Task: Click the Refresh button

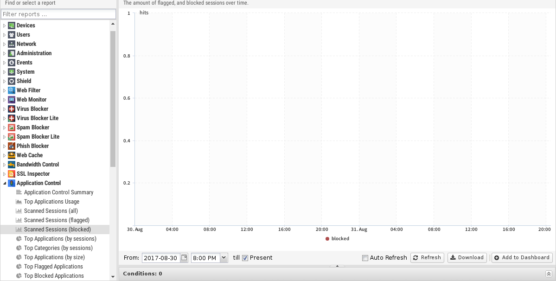Action: click(427, 258)
